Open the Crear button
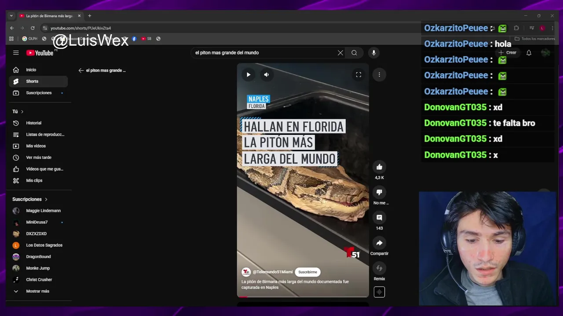 [507, 53]
